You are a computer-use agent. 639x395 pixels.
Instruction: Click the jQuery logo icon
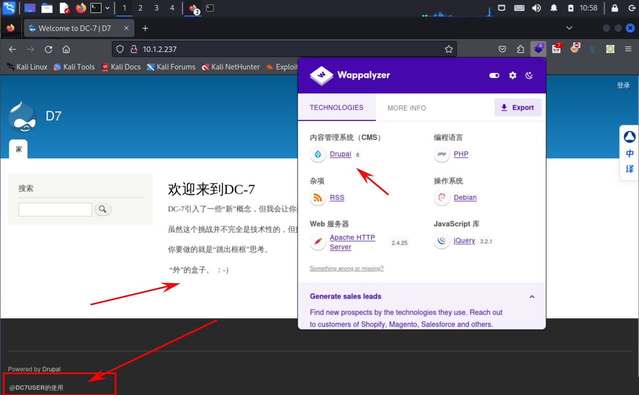[x=442, y=241]
